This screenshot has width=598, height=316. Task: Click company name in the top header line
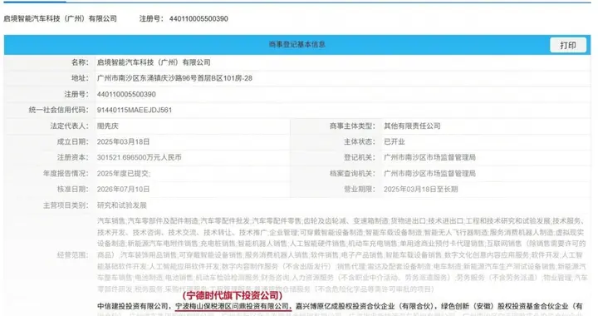pyautogui.click(x=61, y=18)
